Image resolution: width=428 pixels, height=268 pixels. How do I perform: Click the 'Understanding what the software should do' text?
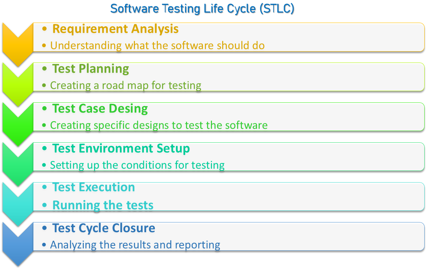click(157, 46)
